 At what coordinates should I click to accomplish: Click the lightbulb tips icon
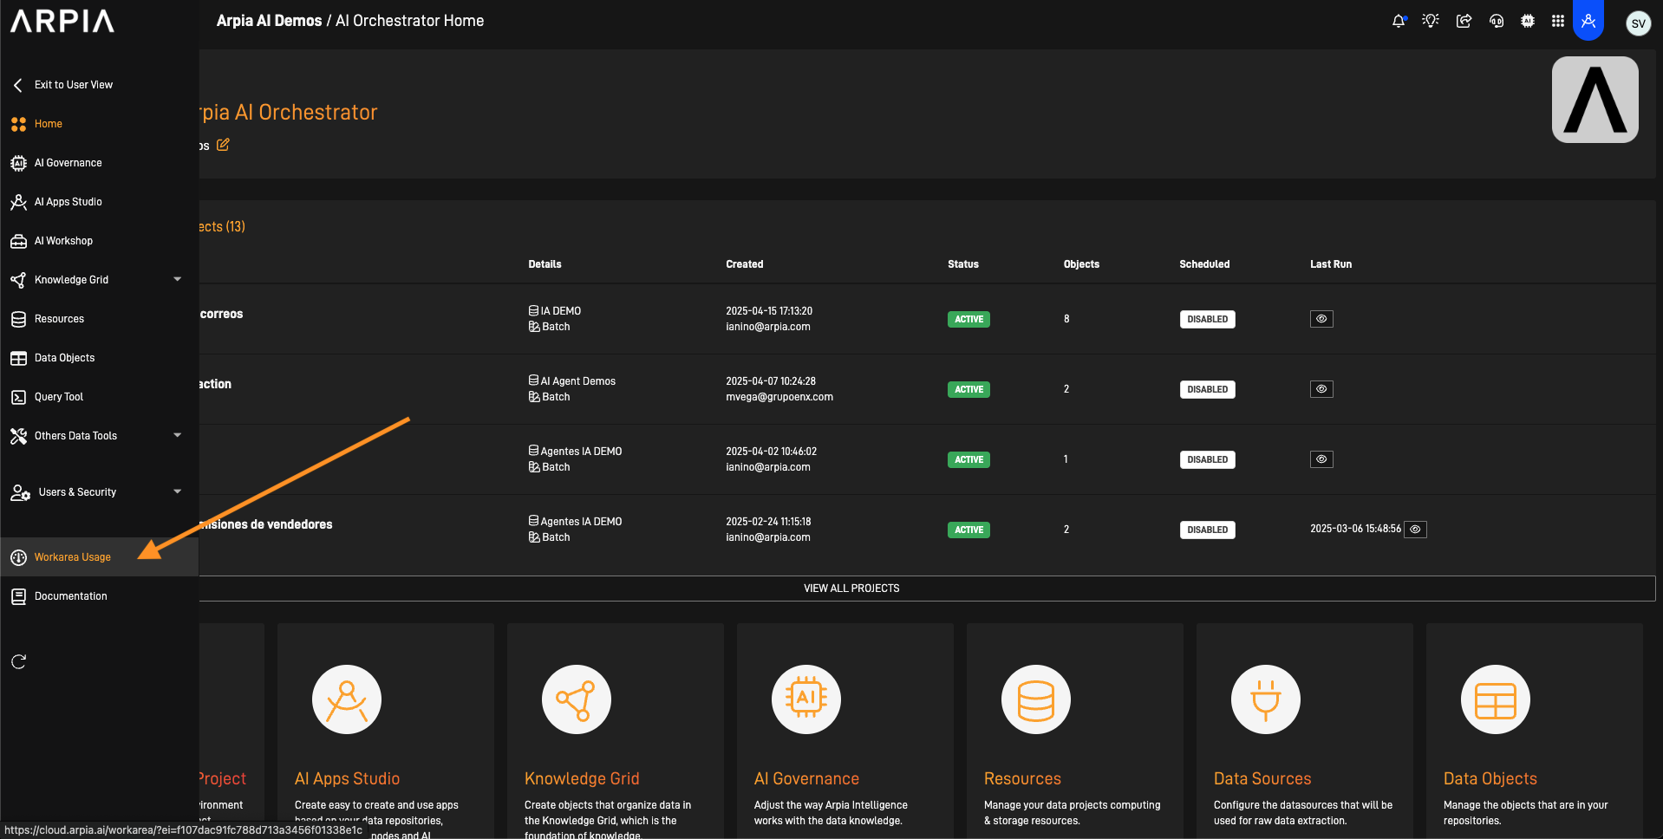pos(1431,21)
